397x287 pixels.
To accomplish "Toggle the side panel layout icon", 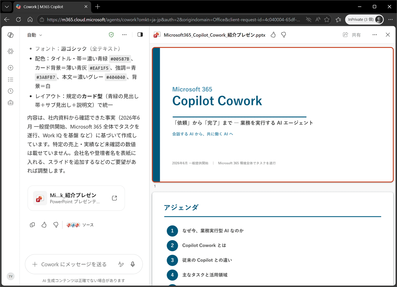I will 140,35.
